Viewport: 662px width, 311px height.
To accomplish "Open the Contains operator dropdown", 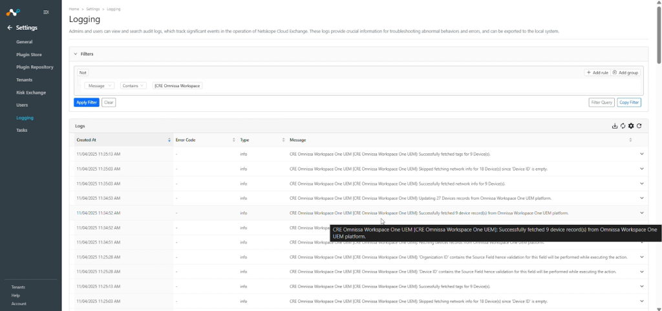I will pos(133,85).
